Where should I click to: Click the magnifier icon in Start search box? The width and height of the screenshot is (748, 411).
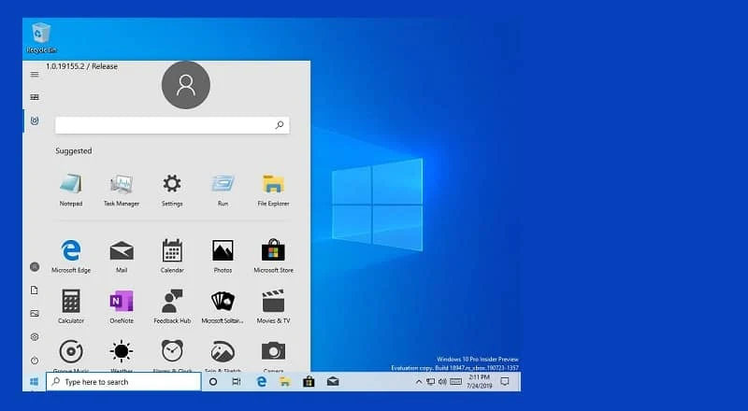[x=279, y=125]
